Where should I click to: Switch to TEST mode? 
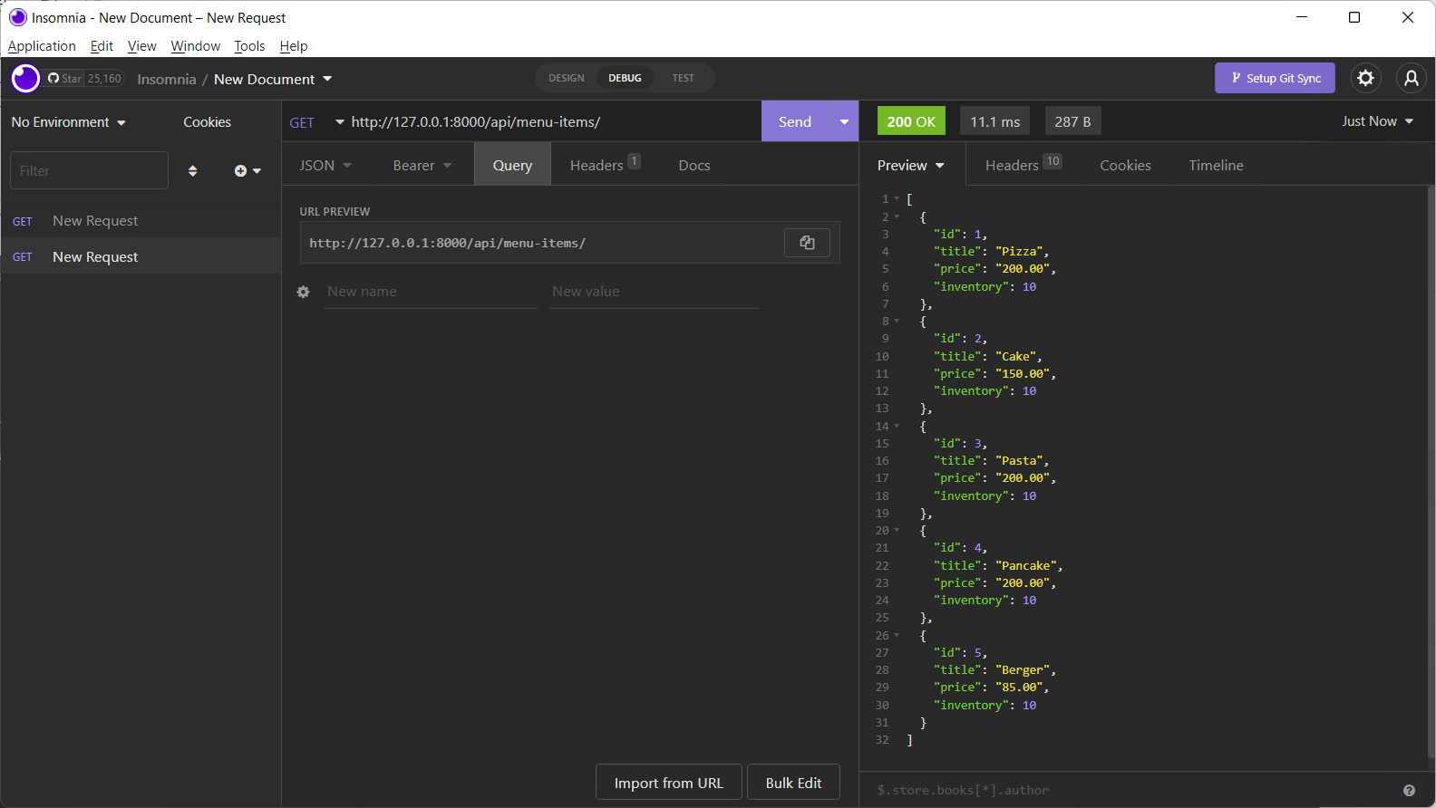(683, 78)
